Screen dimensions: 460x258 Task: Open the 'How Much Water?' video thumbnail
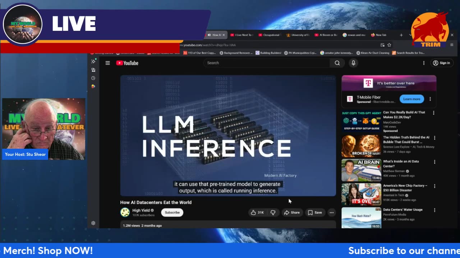pos(361,218)
